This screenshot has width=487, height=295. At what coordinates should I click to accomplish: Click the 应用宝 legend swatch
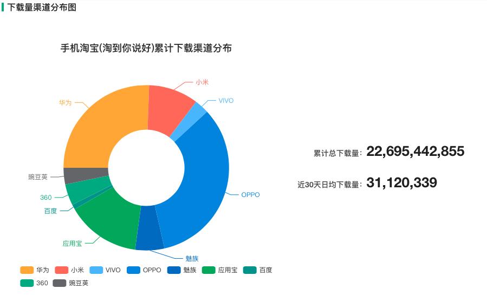(x=209, y=270)
